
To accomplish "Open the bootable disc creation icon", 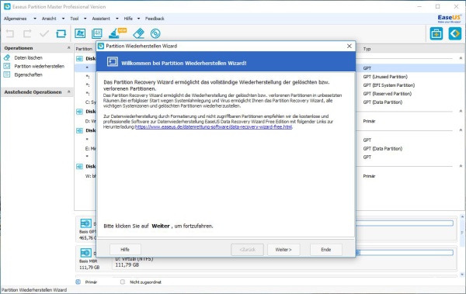I will (155, 33).
